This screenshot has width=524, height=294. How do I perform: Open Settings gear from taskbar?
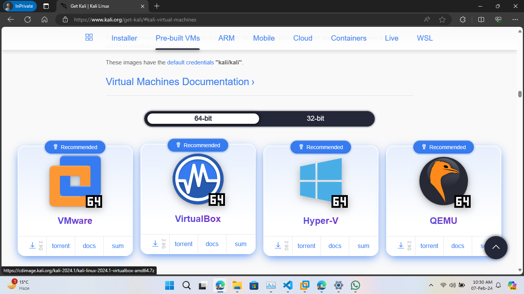click(x=338, y=285)
